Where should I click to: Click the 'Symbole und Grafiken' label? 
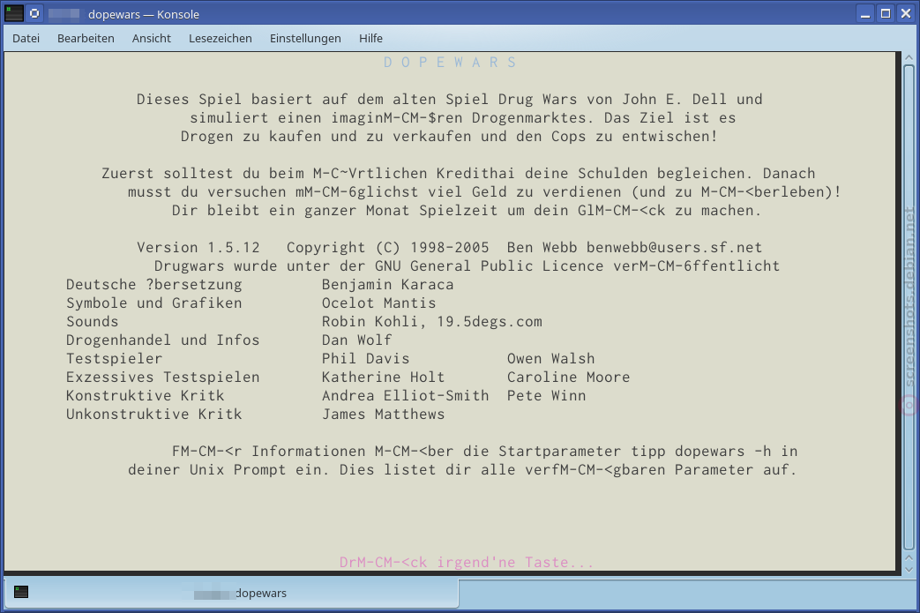click(x=153, y=303)
